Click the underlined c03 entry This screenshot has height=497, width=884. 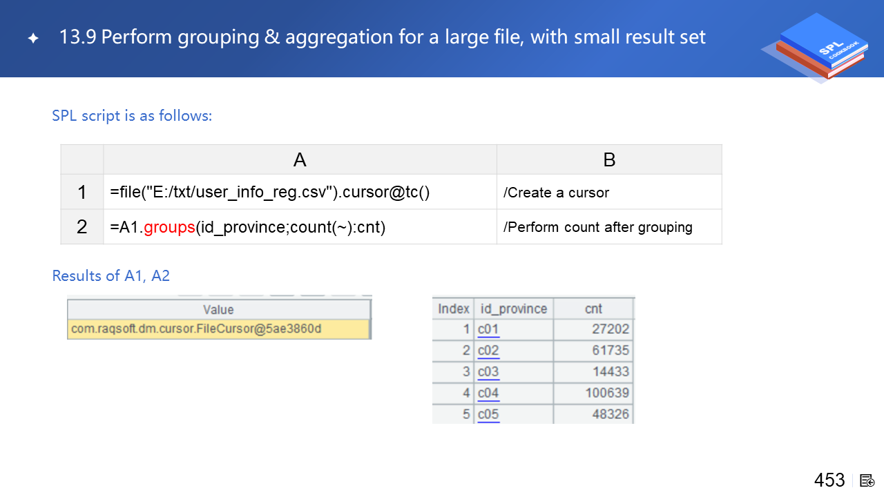tap(488, 372)
